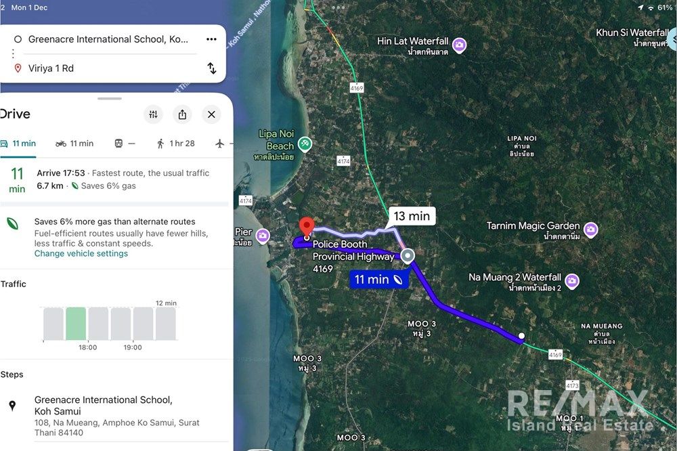The height and width of the screenshot is (451, 677).
Task: Open Na Muang 2 Waterfall marker
Action: tap(572, 281)
